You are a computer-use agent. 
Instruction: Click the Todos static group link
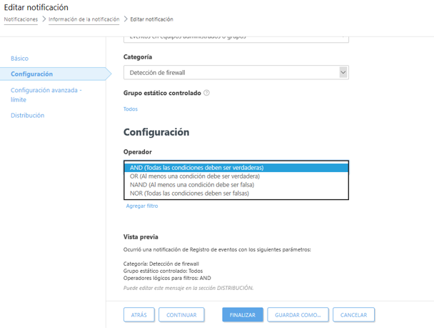[x=131, y=109]
